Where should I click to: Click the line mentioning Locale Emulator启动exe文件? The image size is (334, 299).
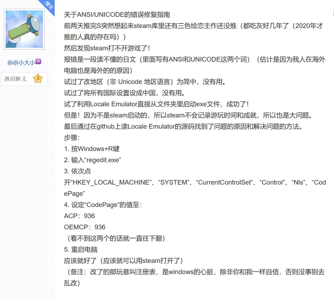coord(156,104)
